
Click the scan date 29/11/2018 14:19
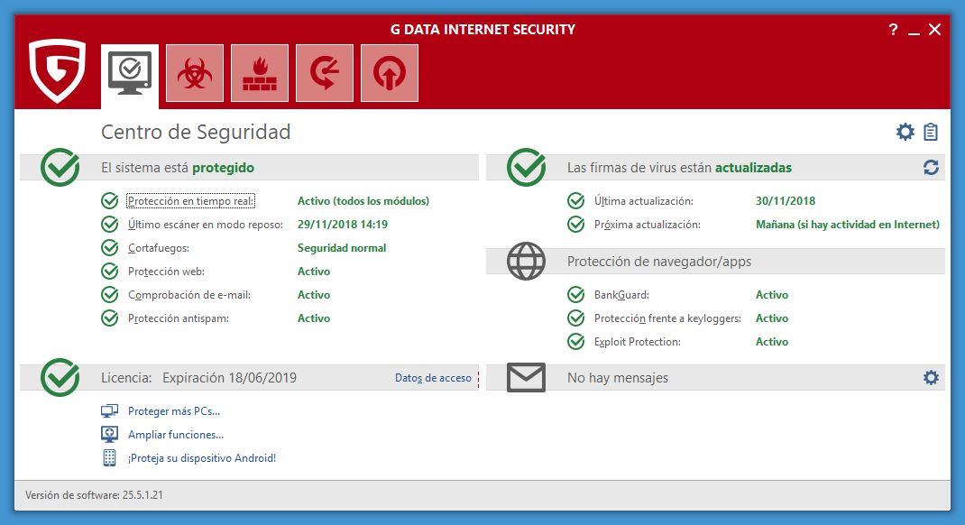point(343,225)
